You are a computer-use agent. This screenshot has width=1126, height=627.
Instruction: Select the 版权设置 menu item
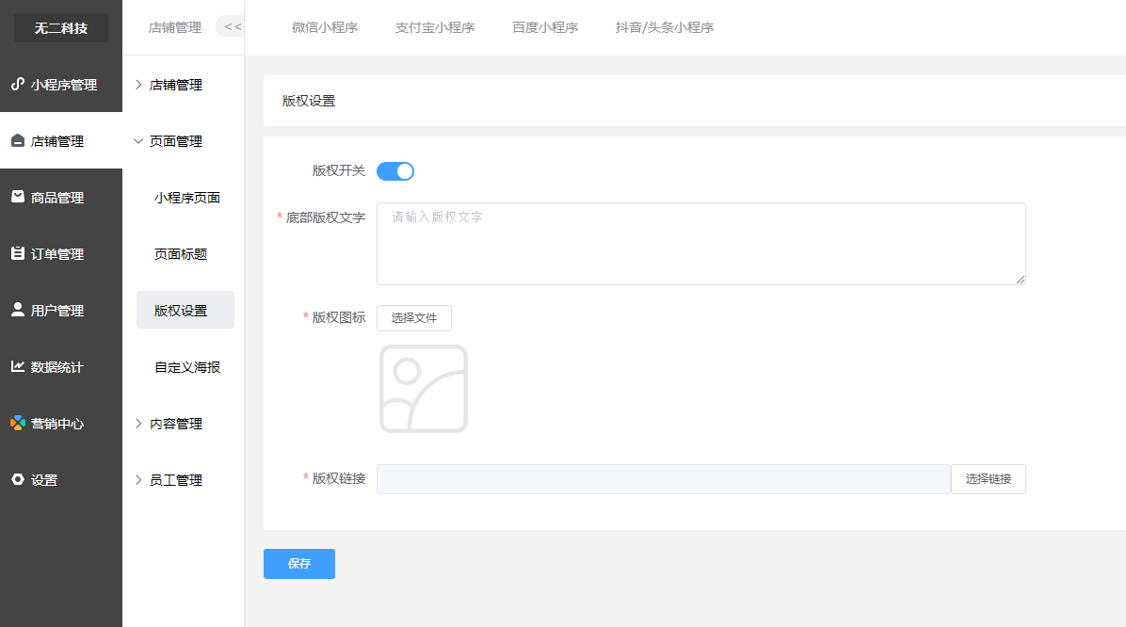(185, 311)
